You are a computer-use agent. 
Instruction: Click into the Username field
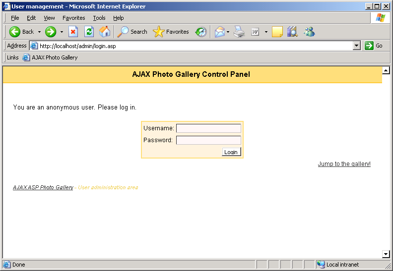(208, 128)
